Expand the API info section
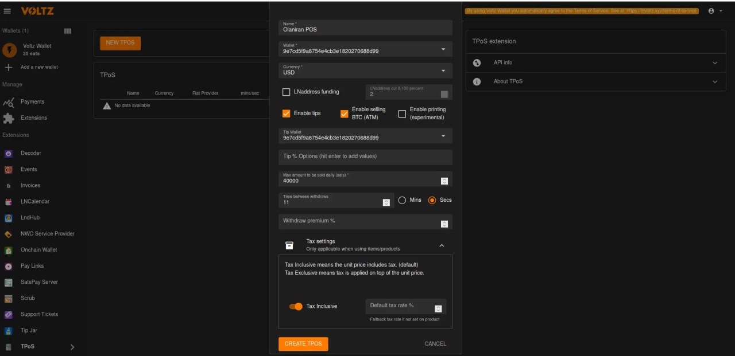 click(x=595, y=62)
